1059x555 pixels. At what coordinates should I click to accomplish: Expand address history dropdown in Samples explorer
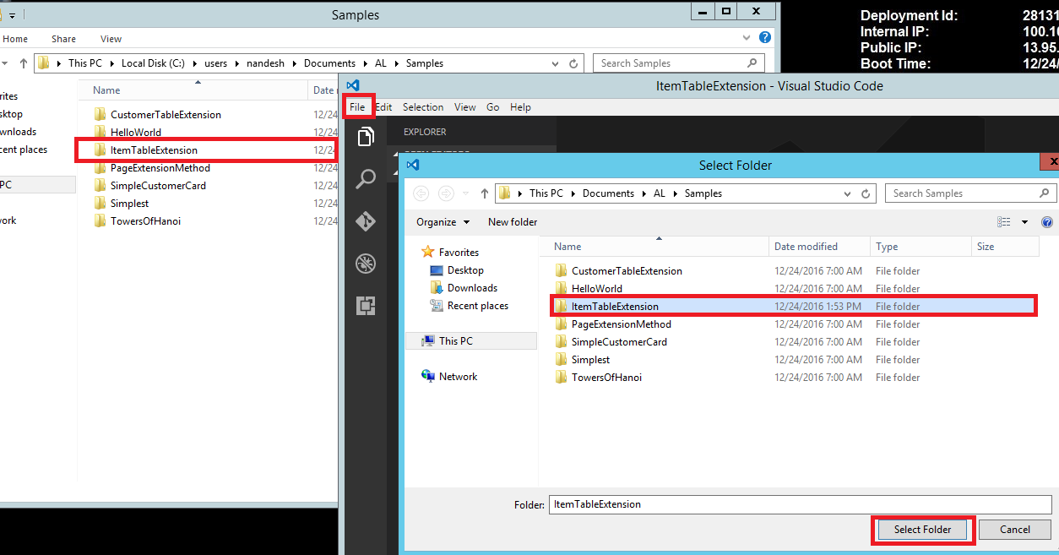556,63
